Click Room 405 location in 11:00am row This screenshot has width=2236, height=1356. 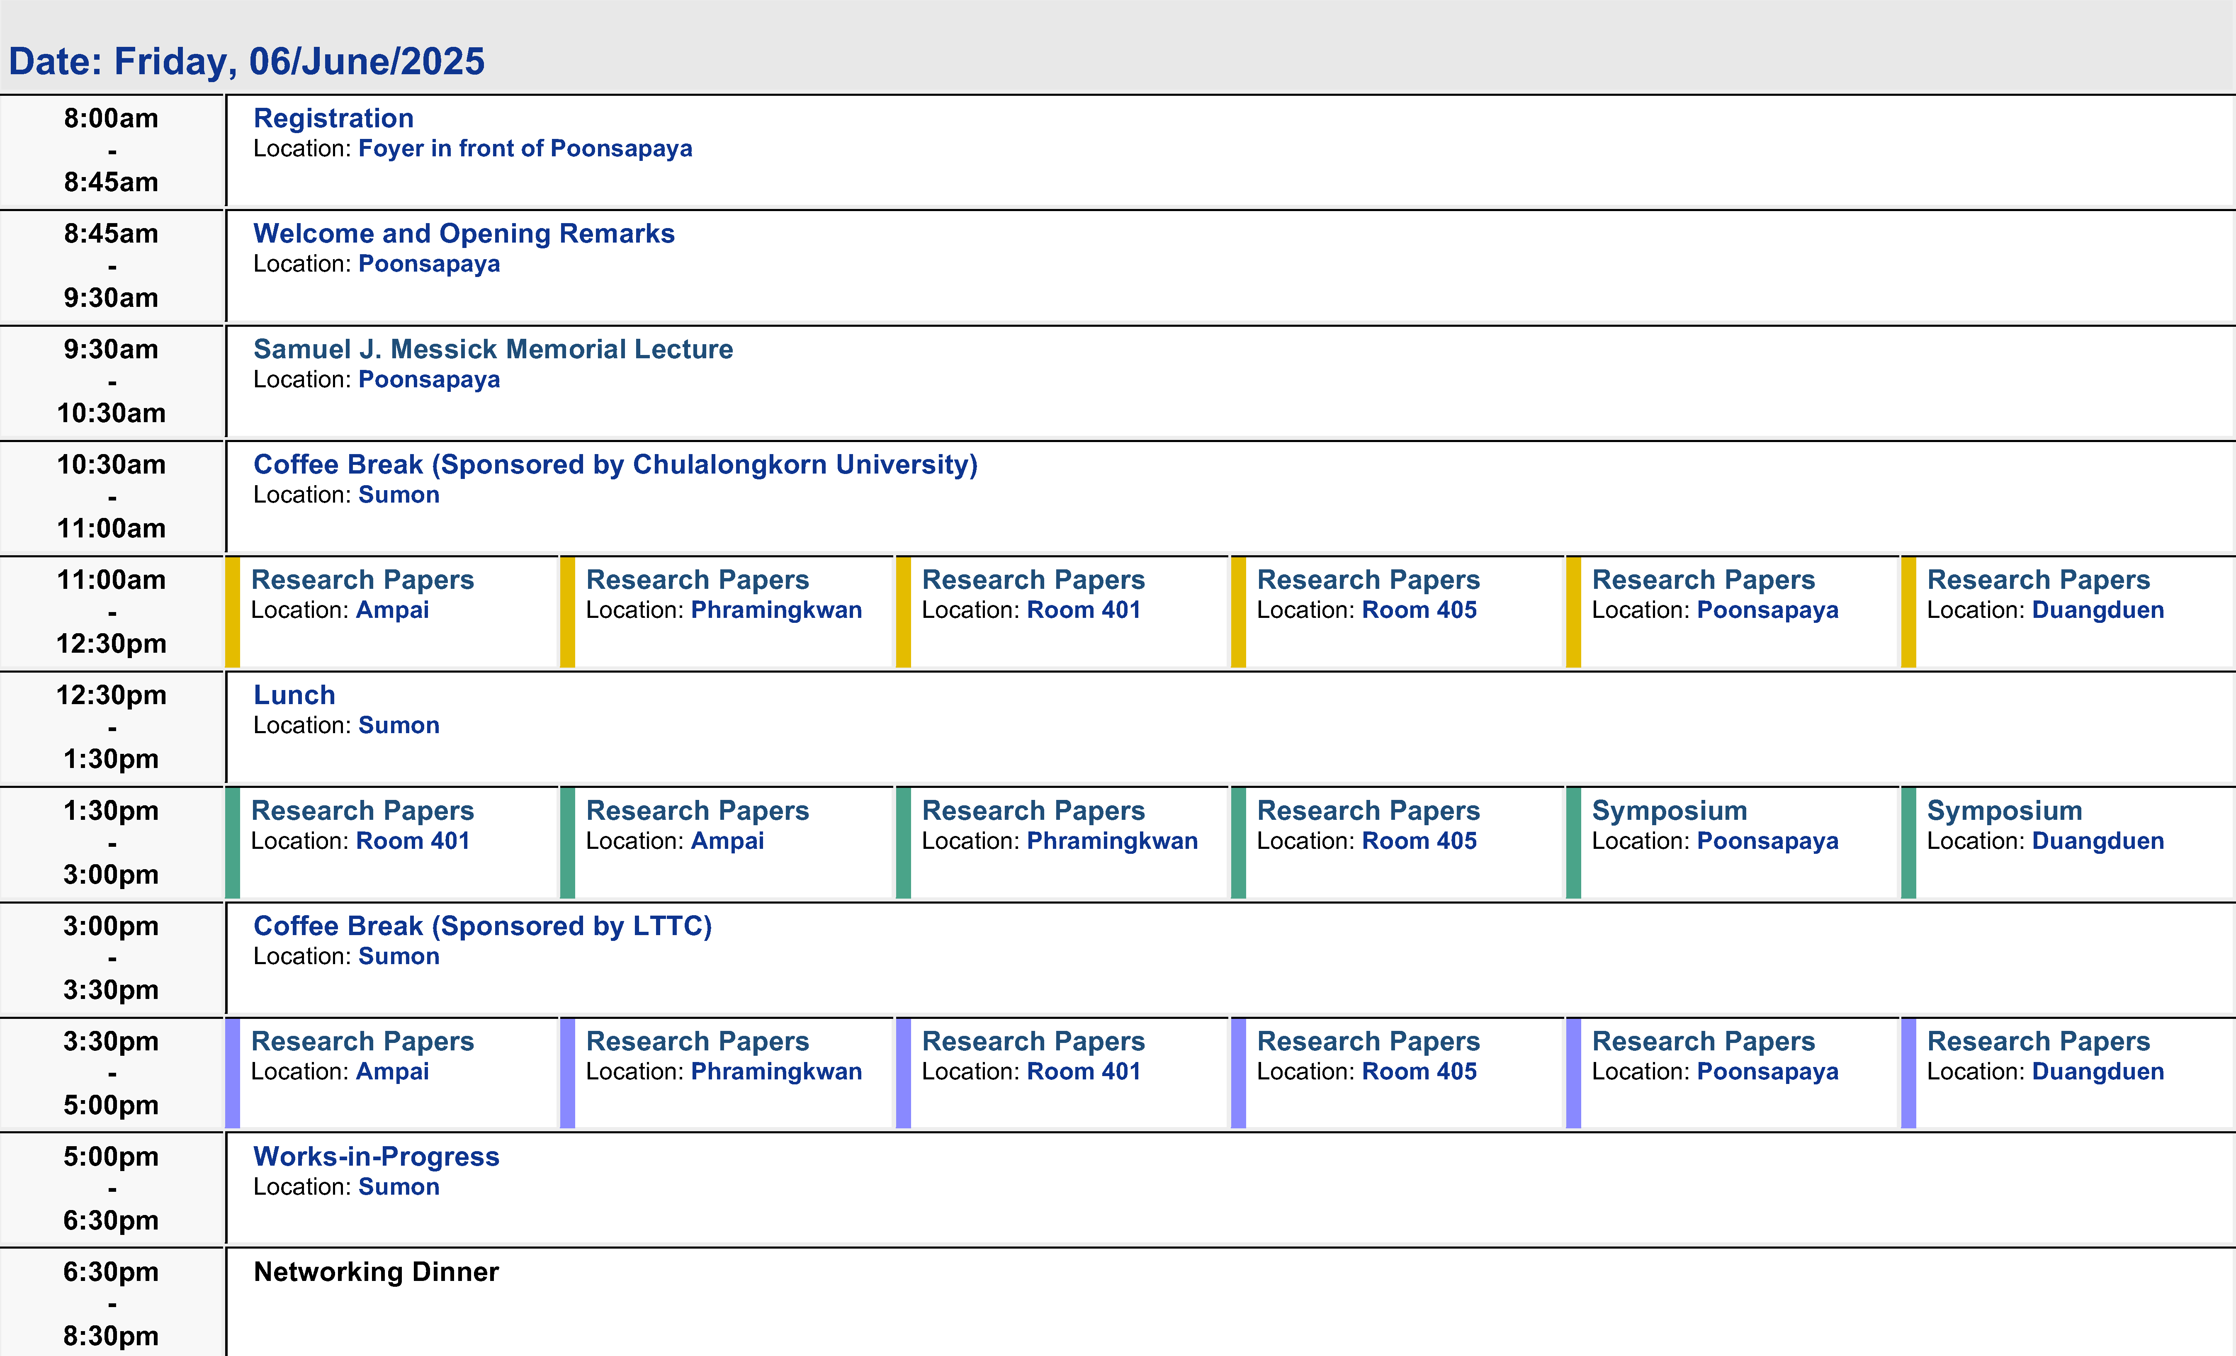point(1419,610)
